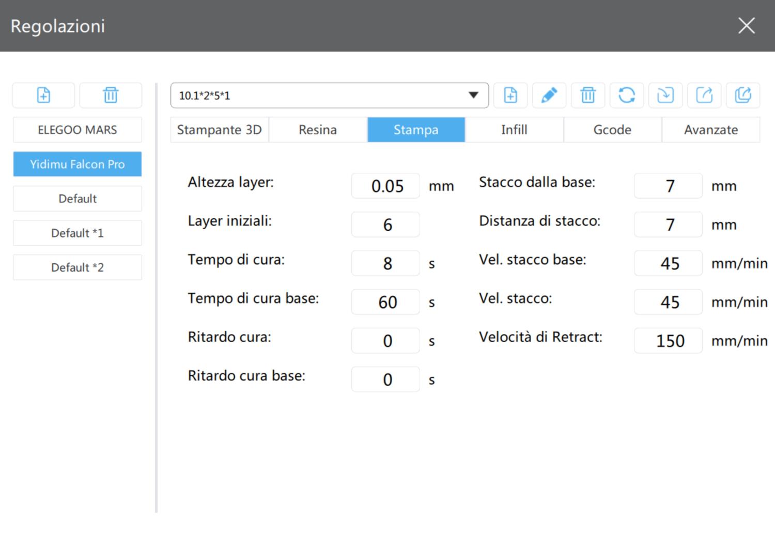Import profile with the inbound arrow icon

click(665, 95)
